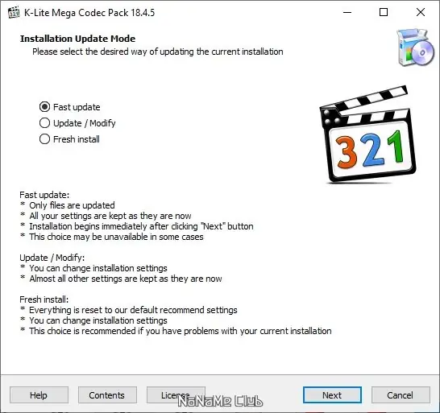Proceed with the Next button
Image resolution: width=440 pixels, height=413 pixels.
coord(332,395)
